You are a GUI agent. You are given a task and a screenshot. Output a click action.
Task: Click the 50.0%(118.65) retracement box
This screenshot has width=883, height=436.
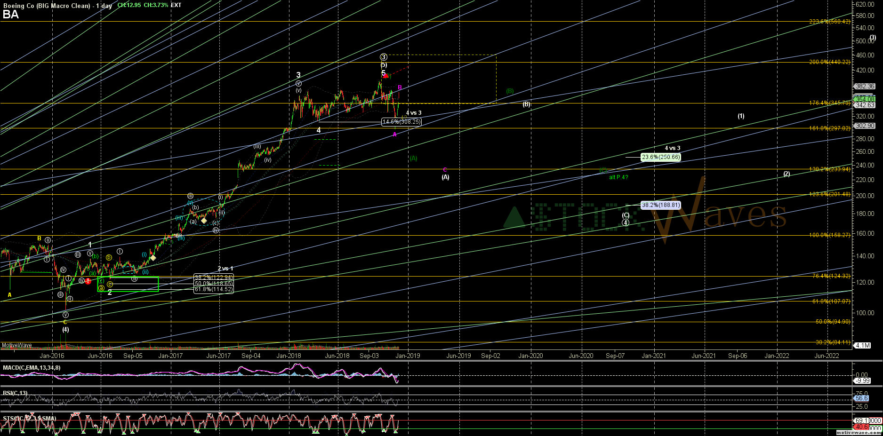214,284
